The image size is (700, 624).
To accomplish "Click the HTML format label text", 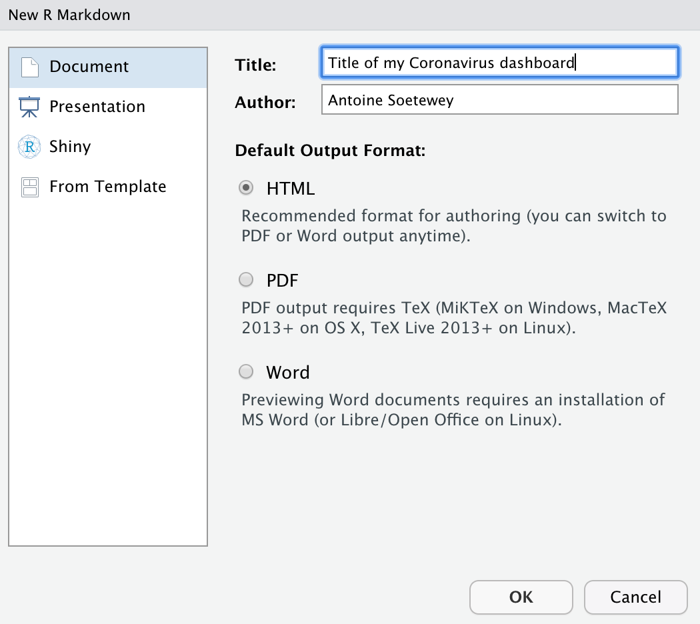I will (x=291, y=189).
